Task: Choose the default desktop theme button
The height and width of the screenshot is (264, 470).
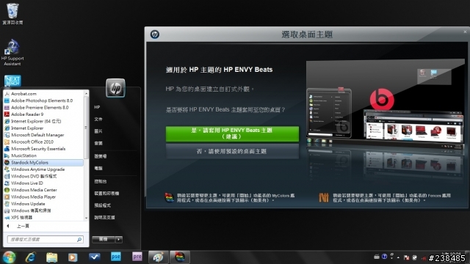Action: point(232,152)
